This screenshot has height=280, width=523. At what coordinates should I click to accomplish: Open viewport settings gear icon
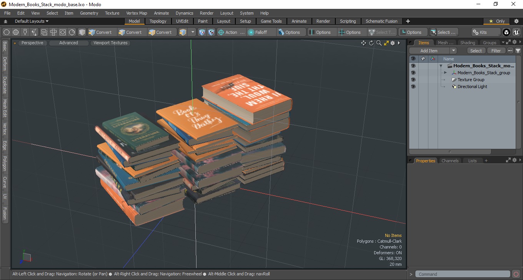pos(393,43)
